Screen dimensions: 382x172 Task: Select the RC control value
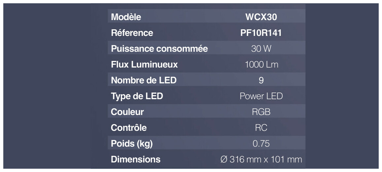click(x=261, y=128)
